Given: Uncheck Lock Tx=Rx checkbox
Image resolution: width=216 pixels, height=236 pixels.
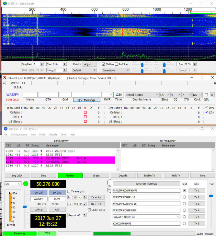Looking at the screenshot, I should 89,210.
